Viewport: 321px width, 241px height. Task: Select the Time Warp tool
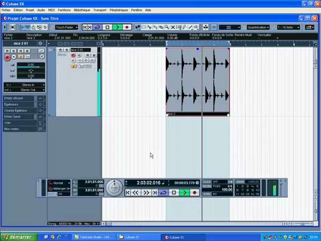tap(179, 27)
